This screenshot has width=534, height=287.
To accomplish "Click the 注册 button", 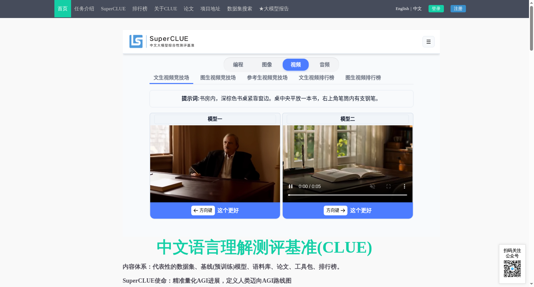I will tap(458, 9).
